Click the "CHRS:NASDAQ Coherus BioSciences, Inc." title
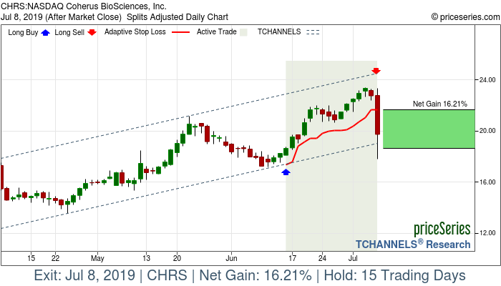501x286 pixels. coord(84,6)
